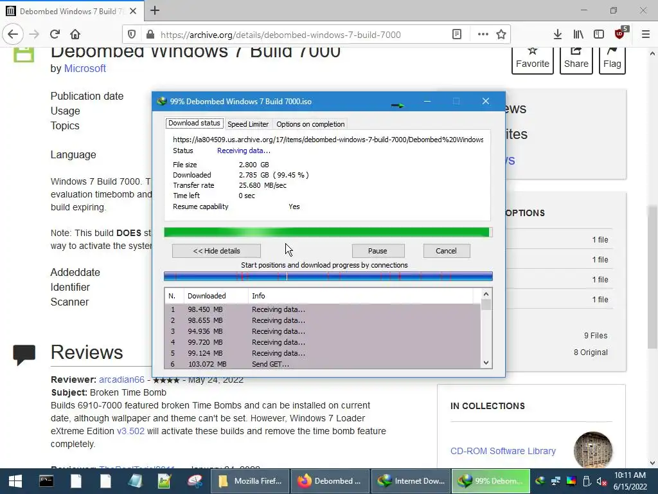Reload the archive.org page
The width and height of the screenshot is (658, 494).
pos(55,35)
